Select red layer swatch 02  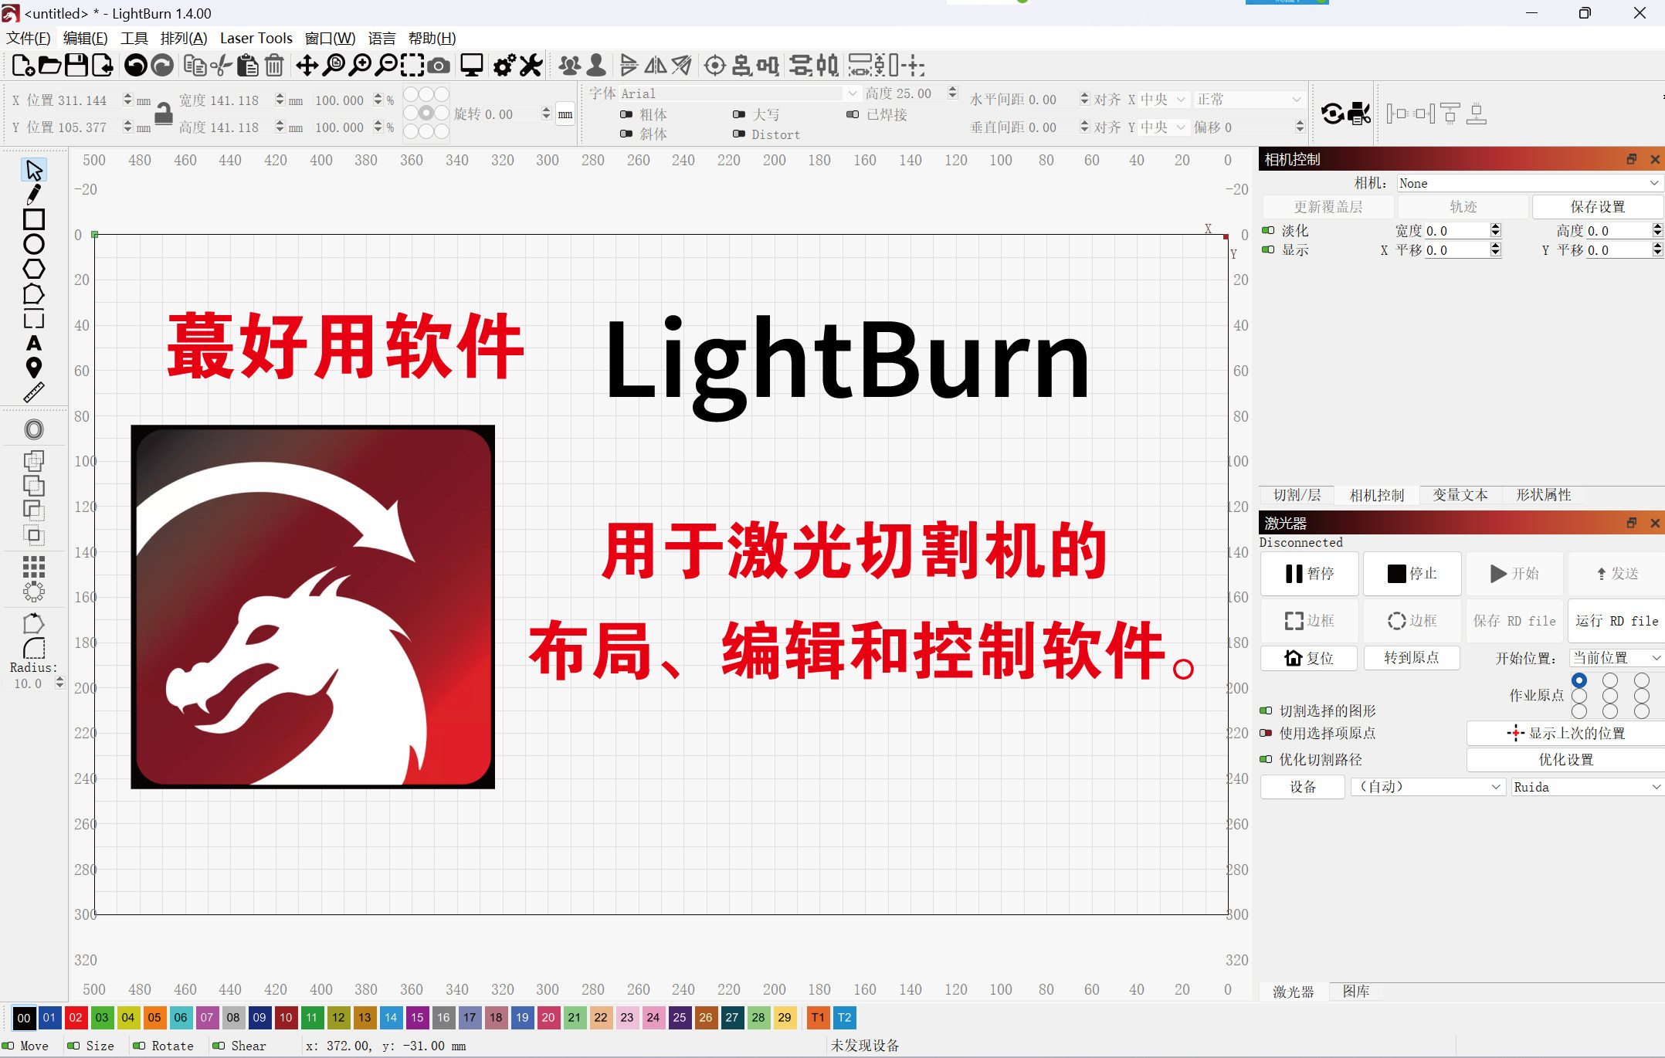point(76,1017)
